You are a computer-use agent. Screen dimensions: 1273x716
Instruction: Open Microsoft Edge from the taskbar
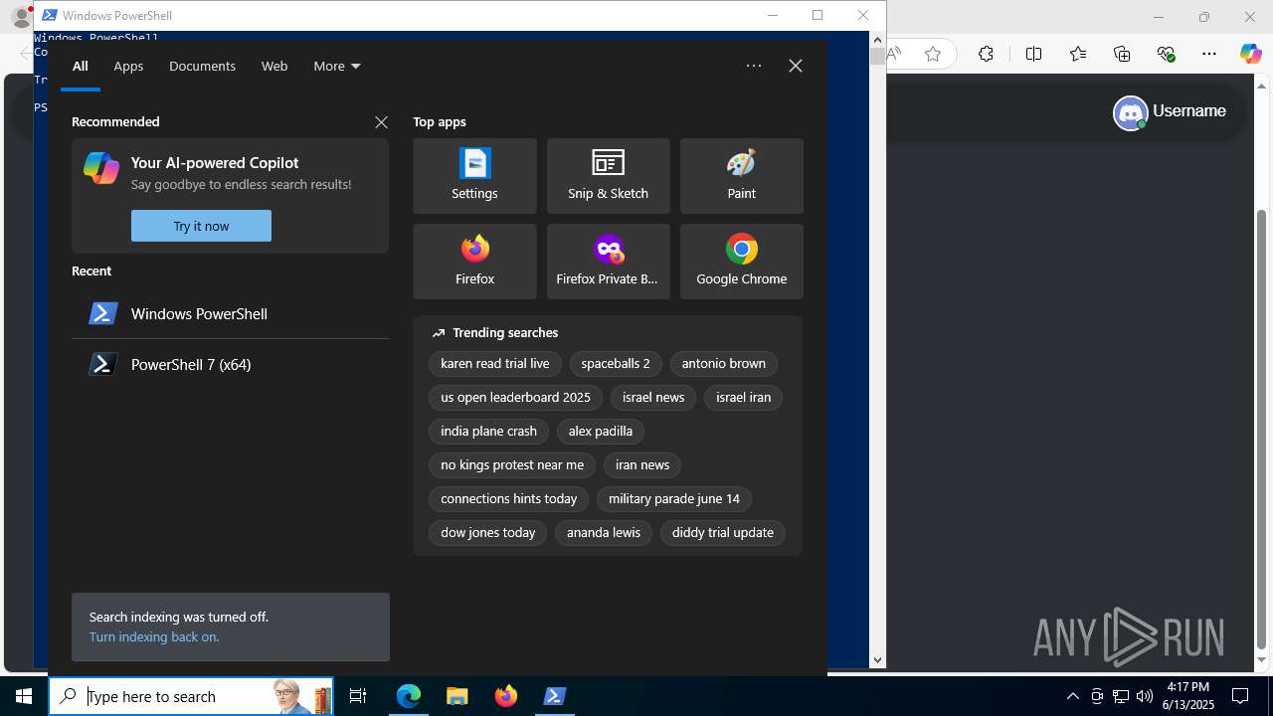click(x=409, y=696)
